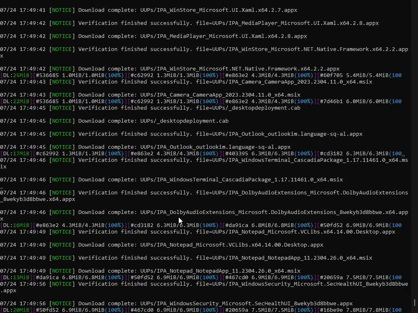
Task: Select Download complete line for IPA_Notepad_NotepadApp_11.2304.26.0_x64.msix
Action: [150, 271]
